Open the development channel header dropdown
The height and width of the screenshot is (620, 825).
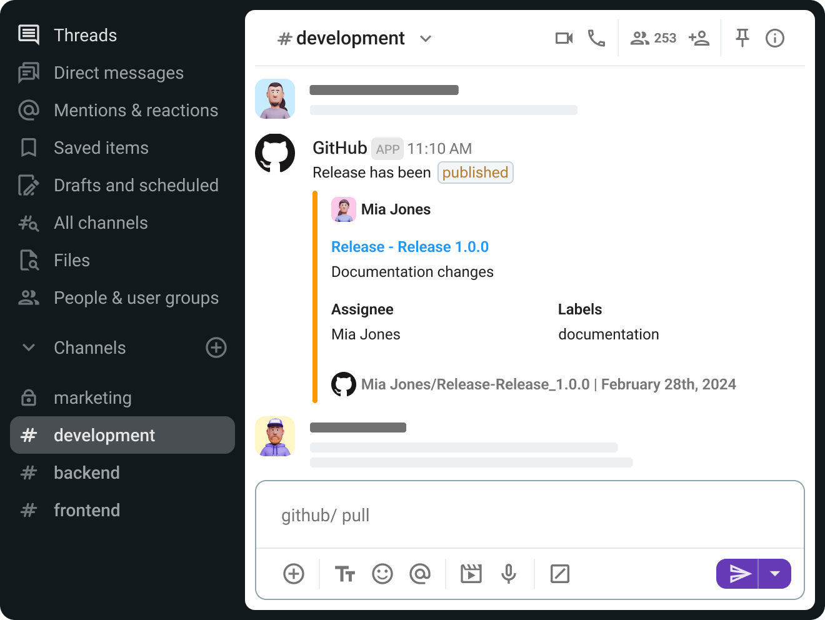point(426,38)
